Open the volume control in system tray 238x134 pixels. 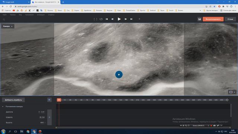pos(219,131)
